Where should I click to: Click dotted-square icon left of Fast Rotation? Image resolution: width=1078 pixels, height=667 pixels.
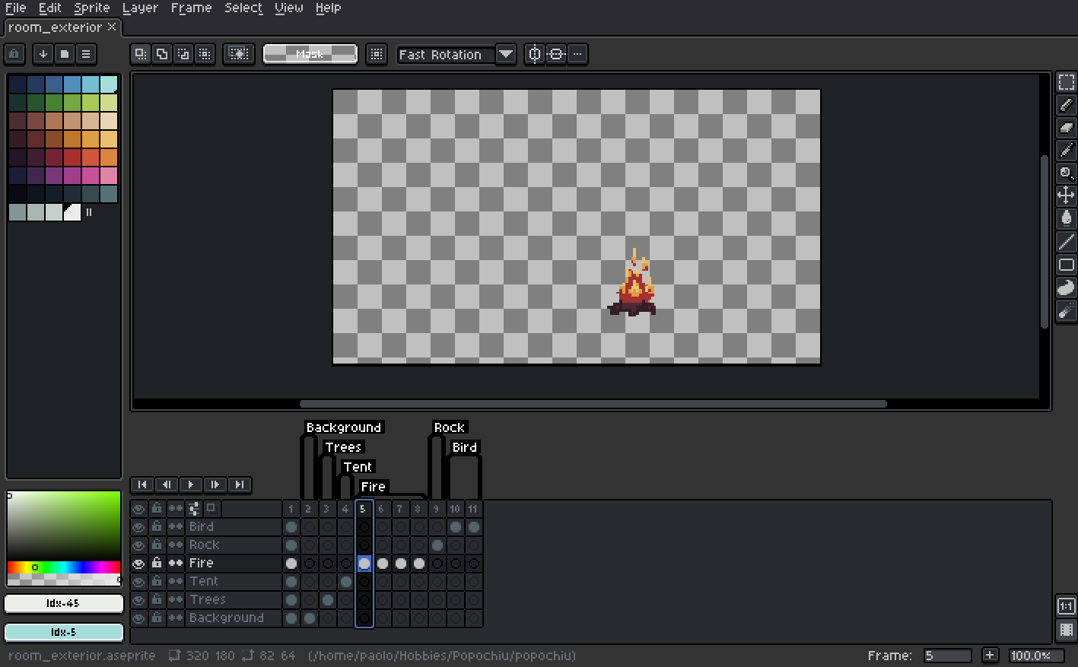[377, 54]
